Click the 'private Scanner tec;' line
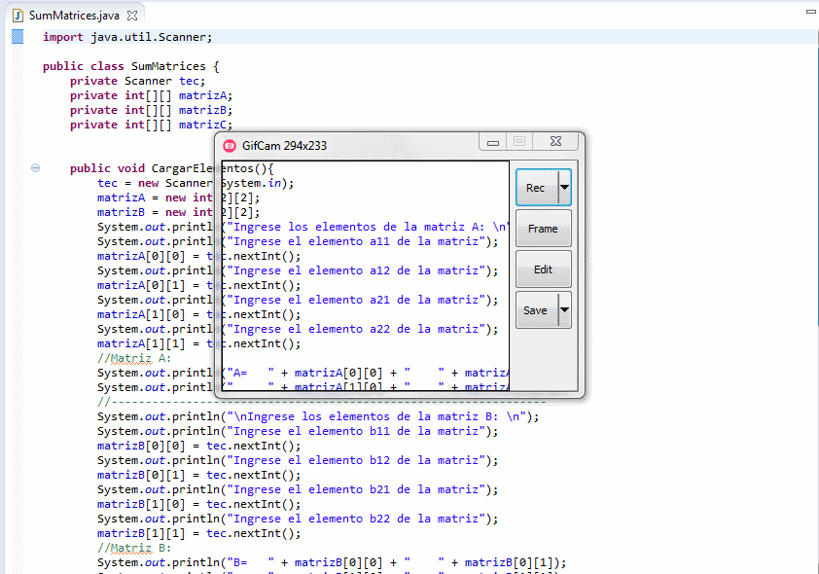The height and width of the screenshot is (574, 819). 138,81
